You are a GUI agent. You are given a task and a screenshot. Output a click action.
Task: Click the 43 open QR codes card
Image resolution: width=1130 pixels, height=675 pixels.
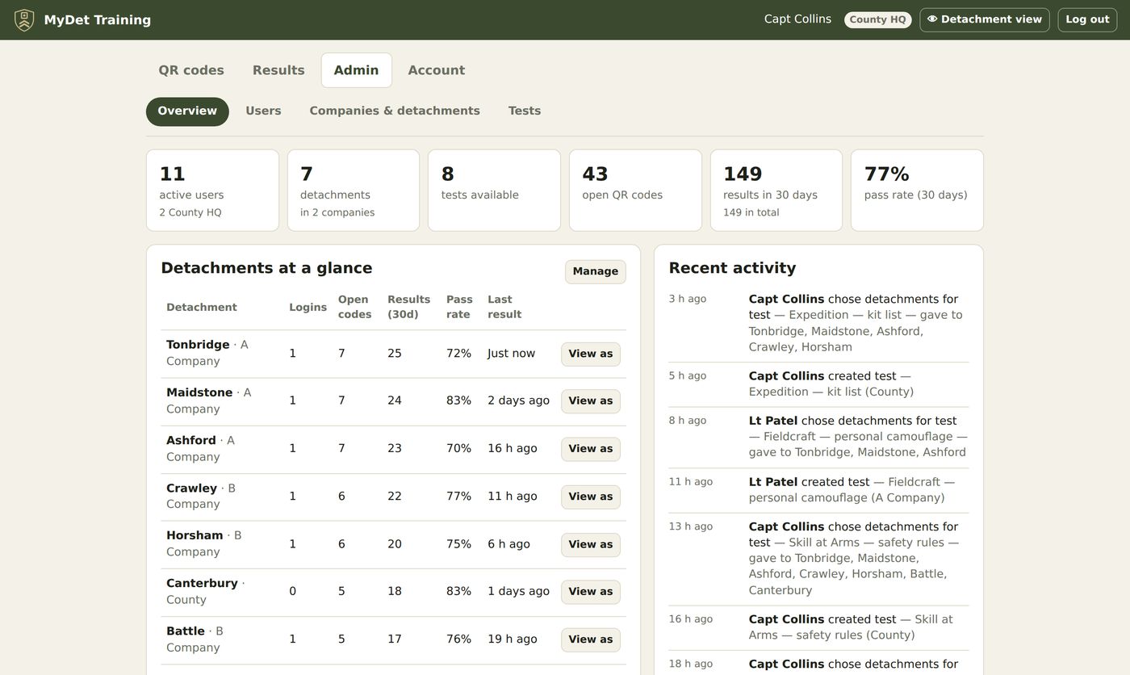click(x=635, y=191)
